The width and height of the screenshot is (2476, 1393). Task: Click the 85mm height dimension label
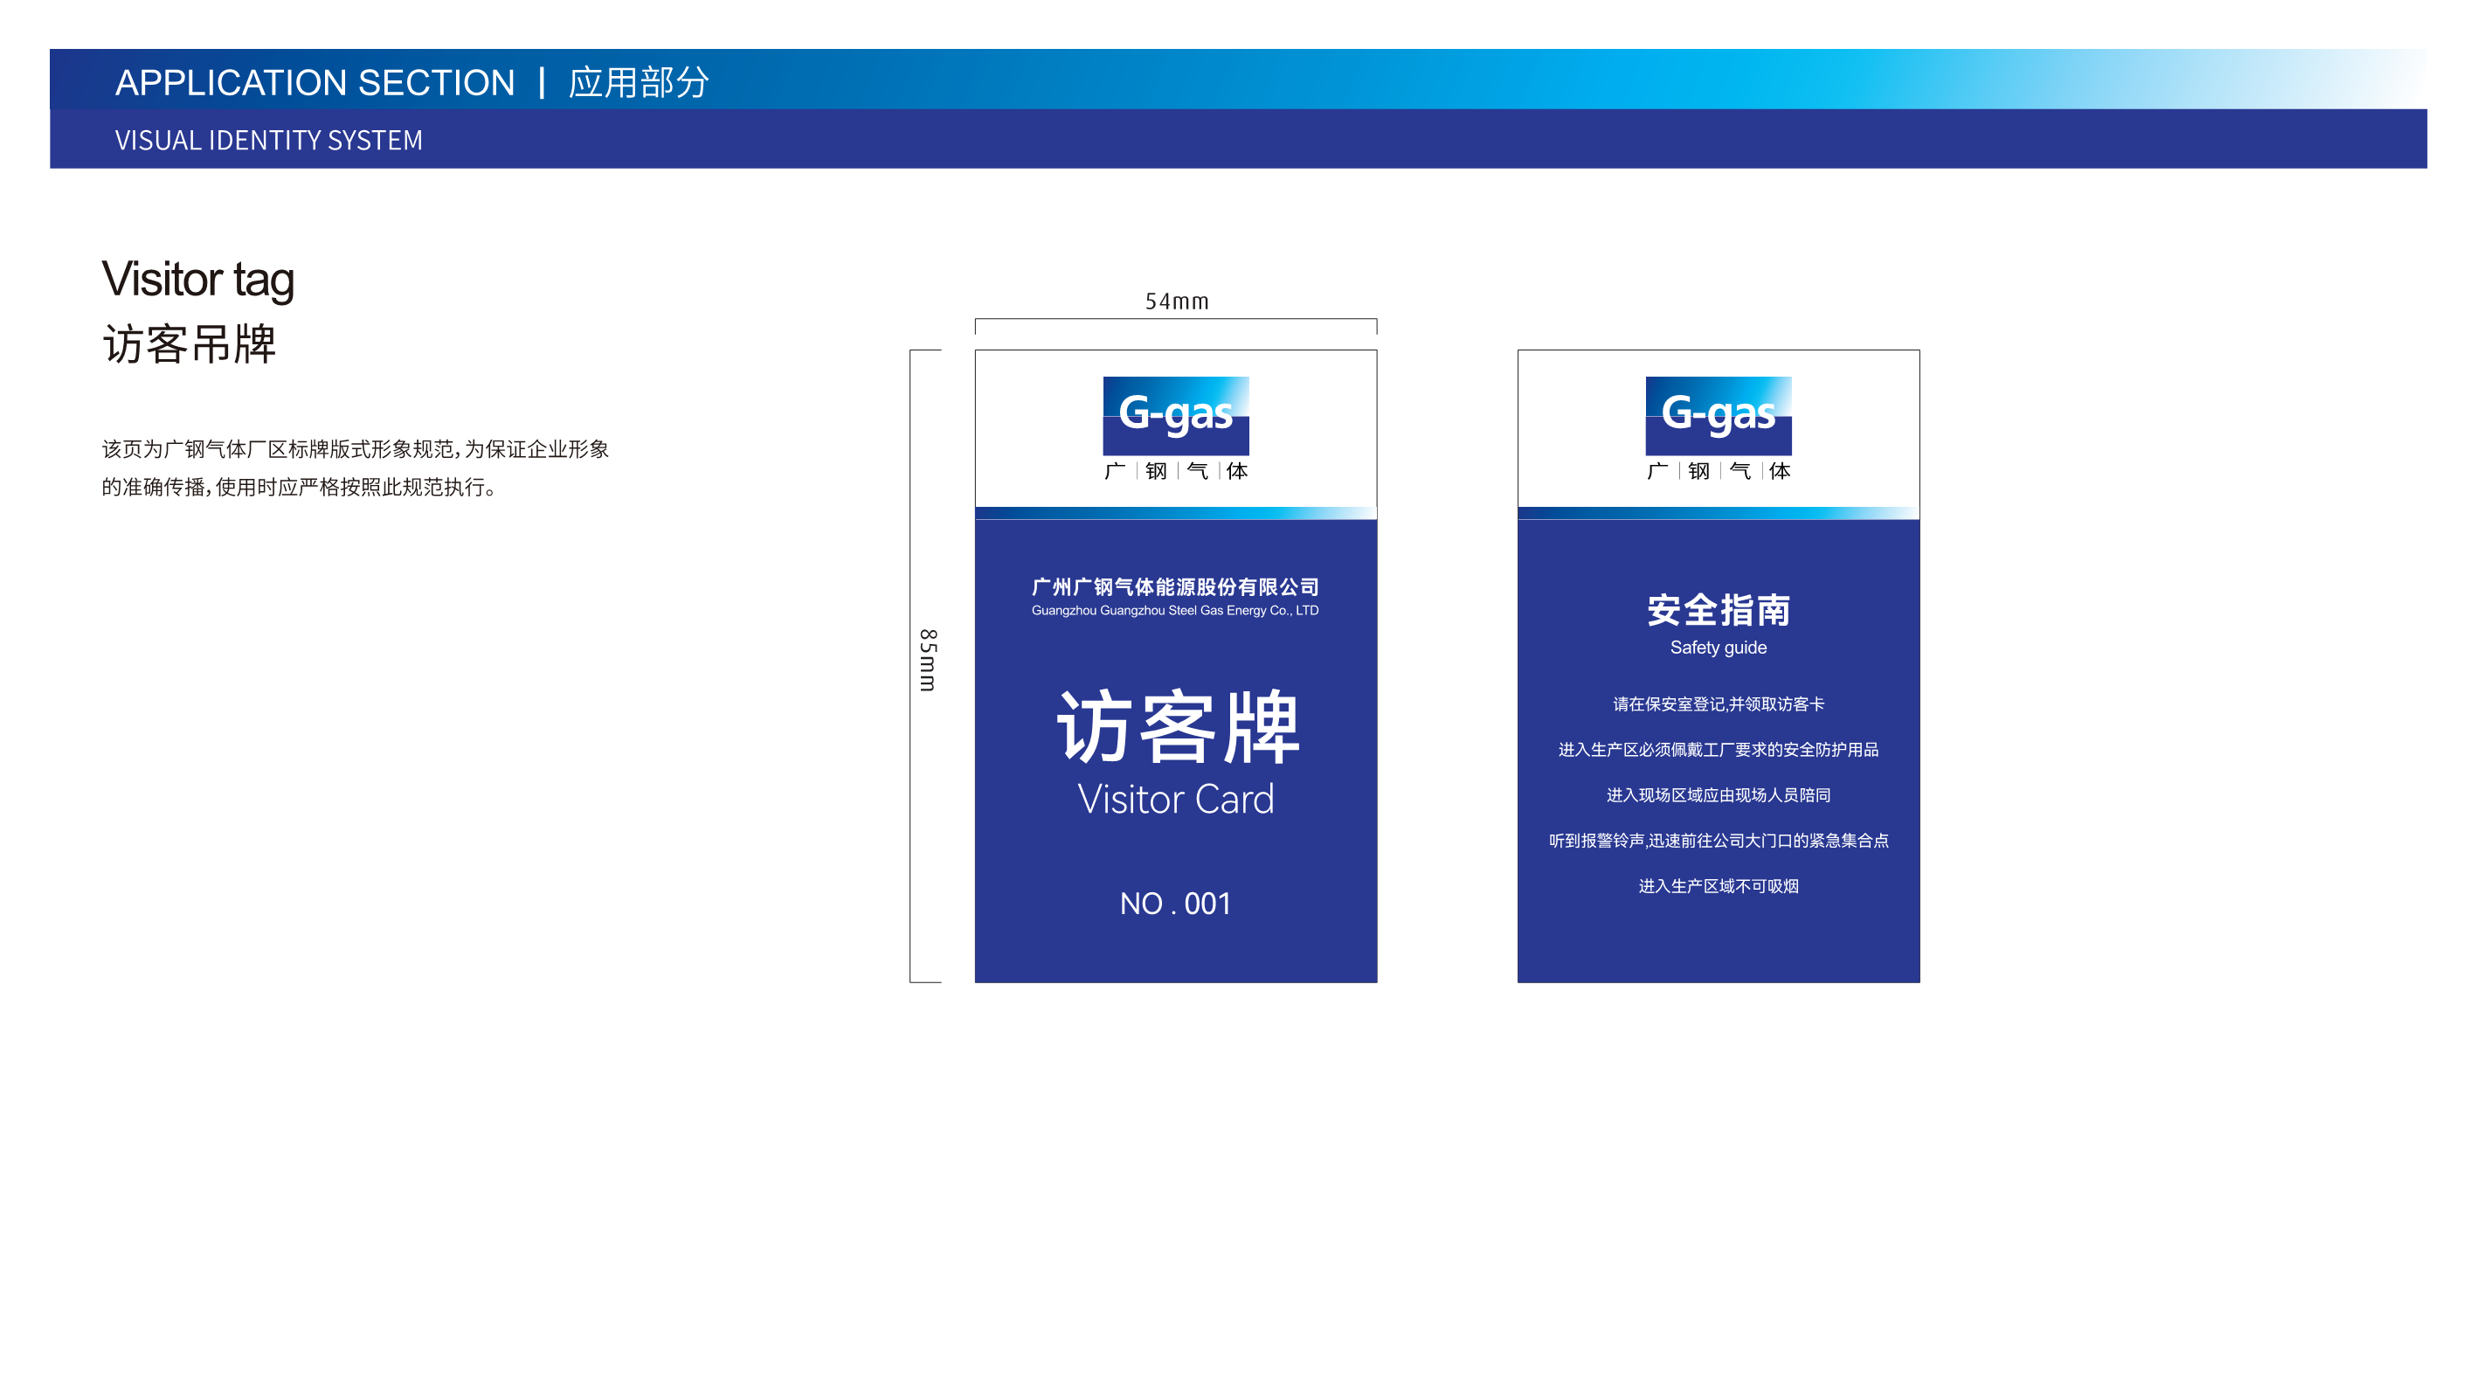tap(928, 661)
